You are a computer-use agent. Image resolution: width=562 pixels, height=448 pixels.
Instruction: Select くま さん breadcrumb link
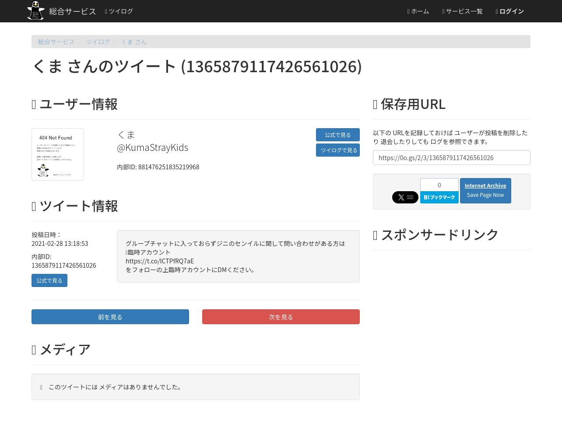tap(134, 42)
